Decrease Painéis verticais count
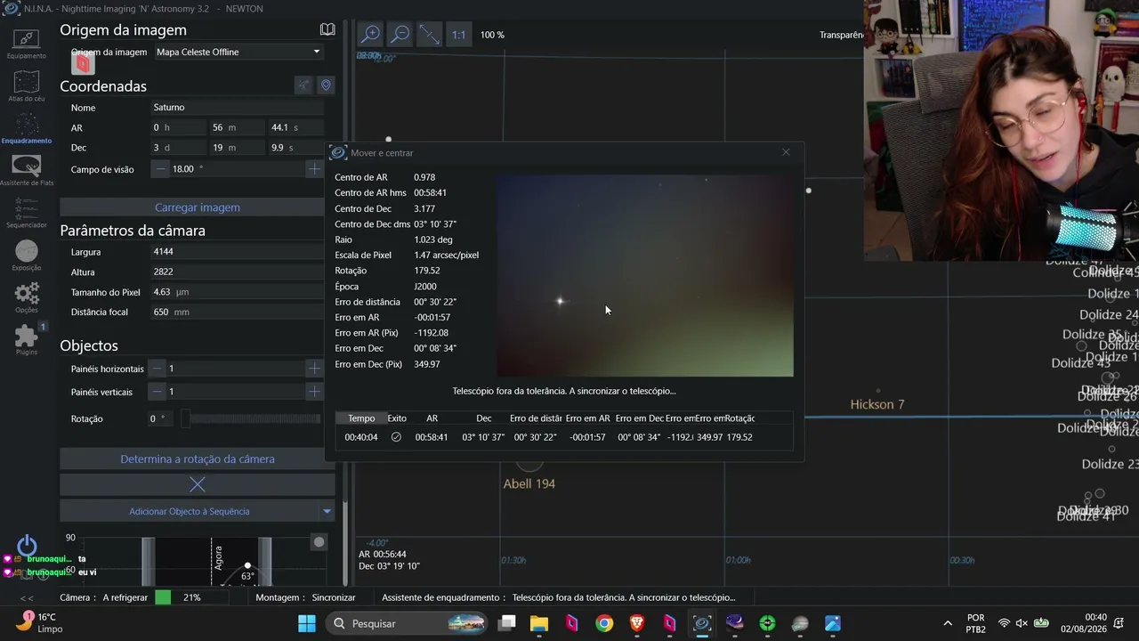The width and height of the screenshot is (1139, 641). coord(158,392)
